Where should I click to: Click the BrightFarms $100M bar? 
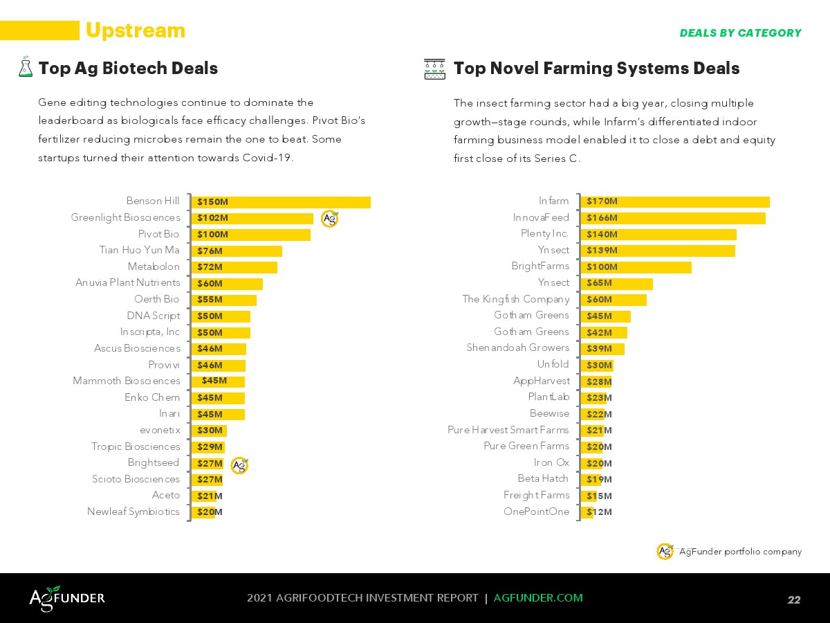636,267
